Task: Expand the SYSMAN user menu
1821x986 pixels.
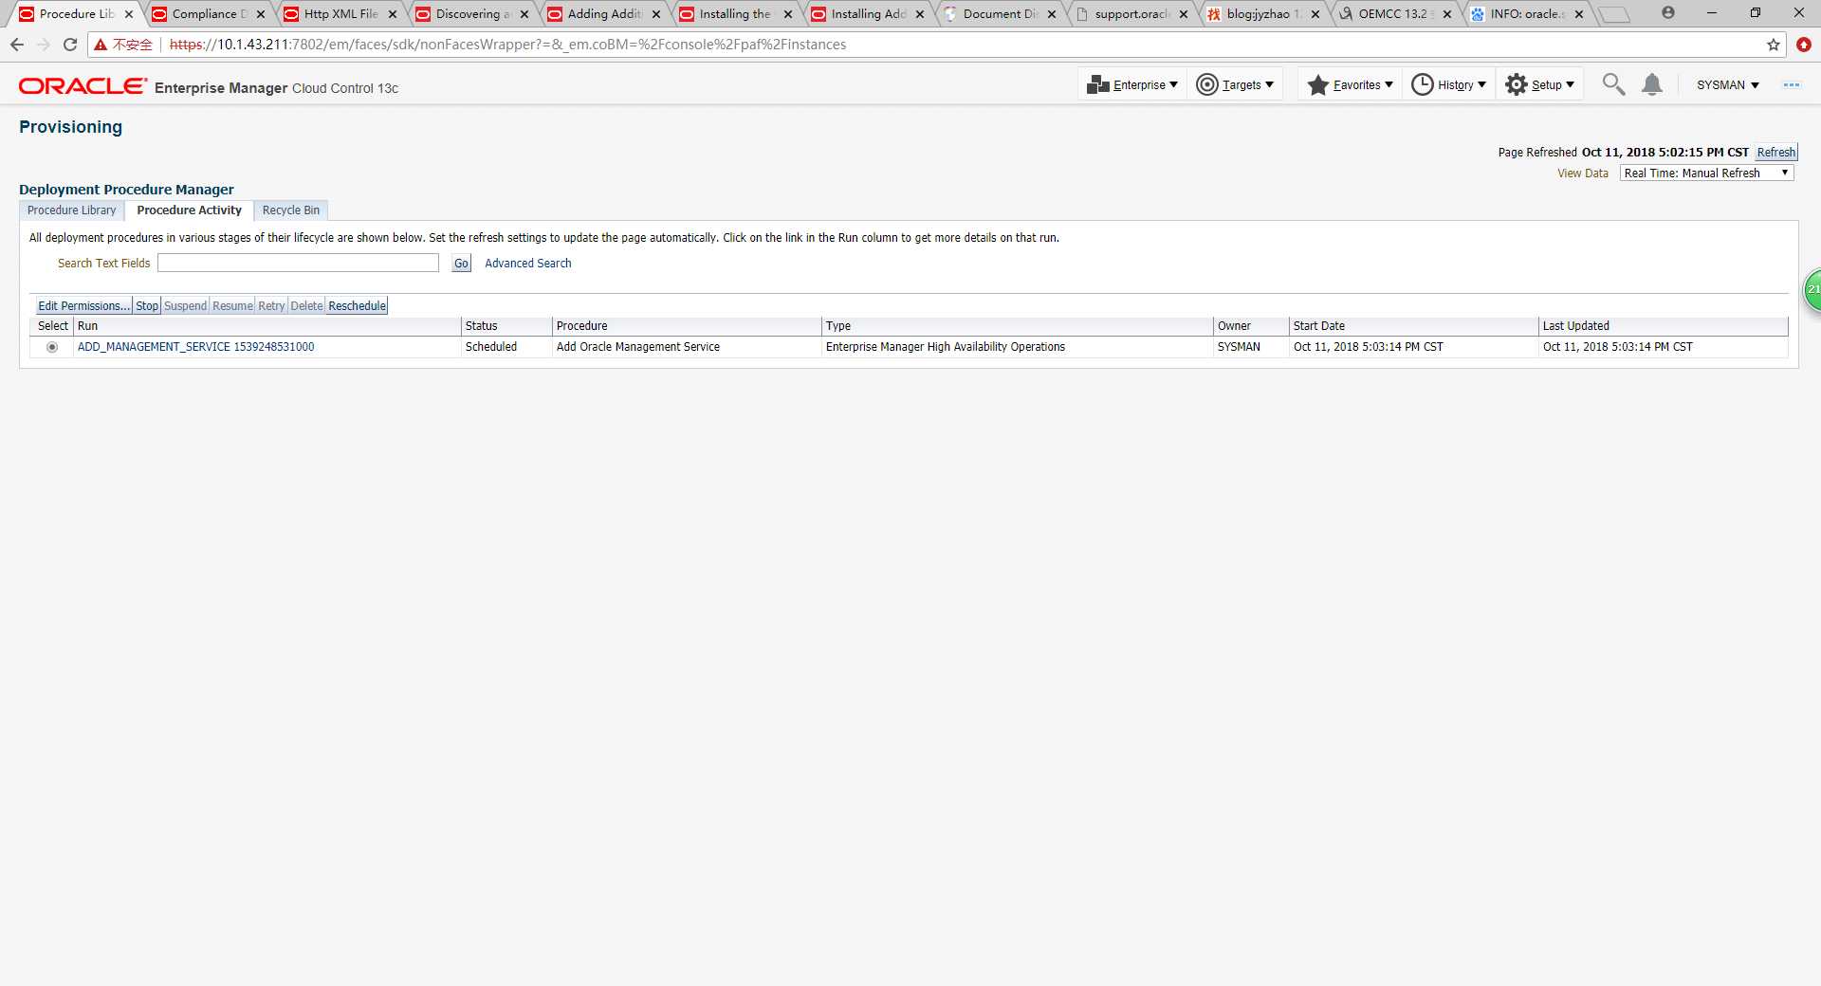Action: [x=1727, y=84]
